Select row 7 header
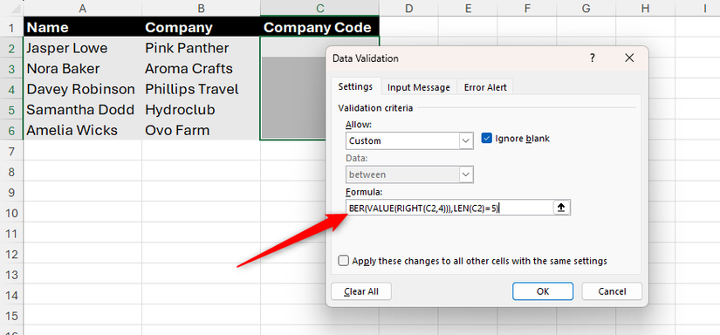 (11, 151)
